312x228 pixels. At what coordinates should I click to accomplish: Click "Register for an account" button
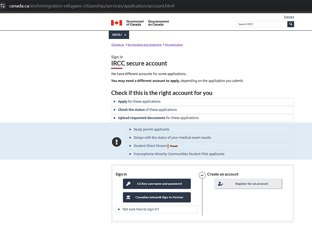[248, 184]
